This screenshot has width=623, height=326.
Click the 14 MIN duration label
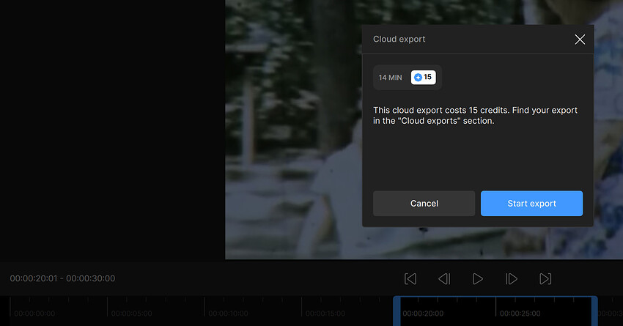(390, 78)
